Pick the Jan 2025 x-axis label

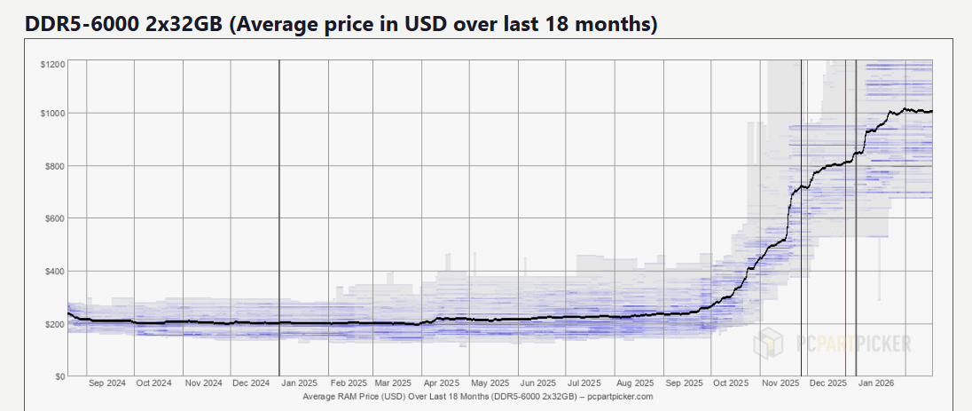click(x=301, y=383)
